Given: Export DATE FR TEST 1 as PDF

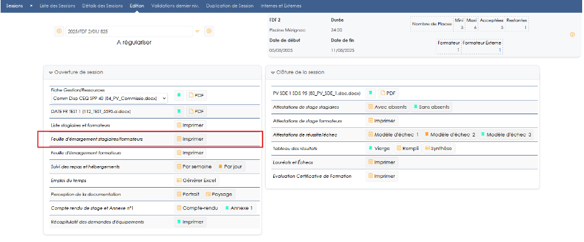Looking at the screenshot, I should 197,111.
